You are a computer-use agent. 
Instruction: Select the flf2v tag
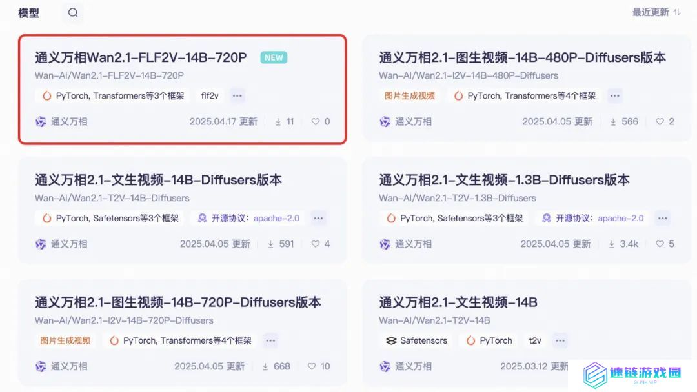(210, 96)
